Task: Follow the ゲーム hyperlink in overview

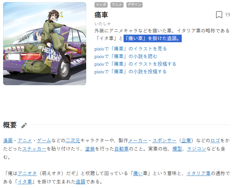Action: [44, 141]
